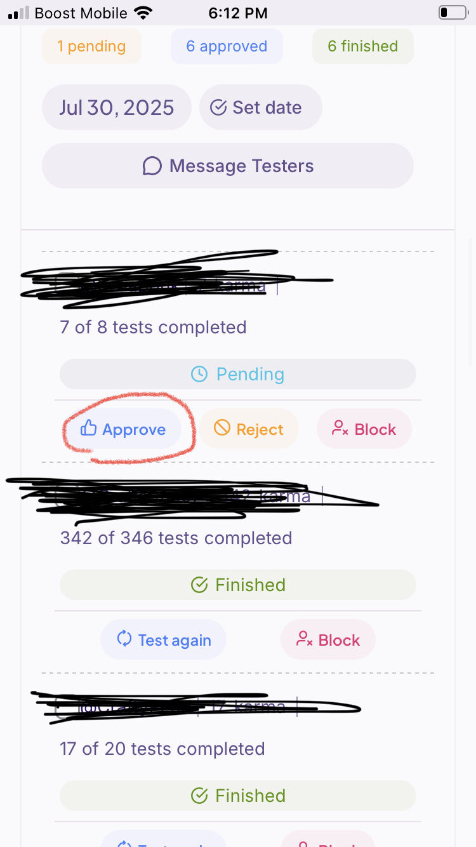Tap the block-user icon for pending tester
Screen dimensions: 476x847
(340, 429)
